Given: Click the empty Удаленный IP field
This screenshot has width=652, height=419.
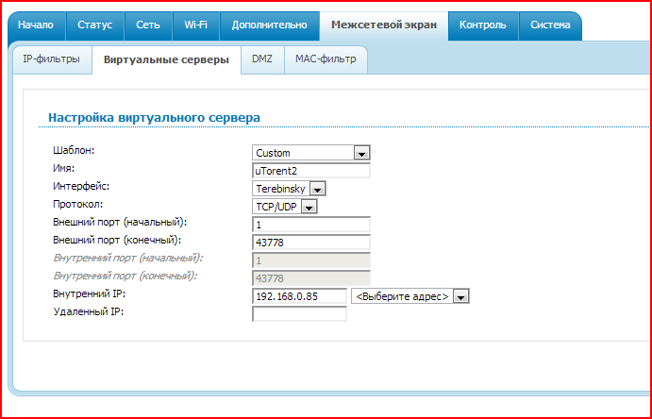Looking at the screenshot, I should click(x=299, y=314).
